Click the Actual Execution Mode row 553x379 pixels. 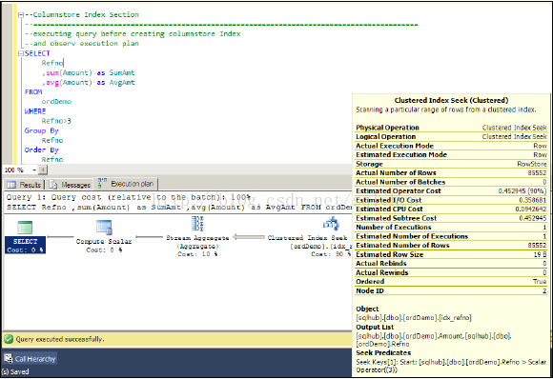(x=451, y=146)
